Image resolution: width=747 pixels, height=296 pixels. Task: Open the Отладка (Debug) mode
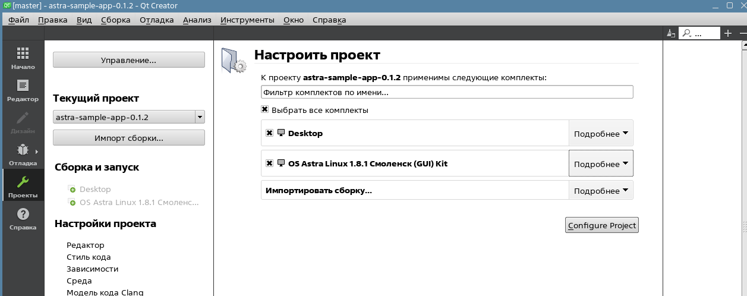pos(23,155)
